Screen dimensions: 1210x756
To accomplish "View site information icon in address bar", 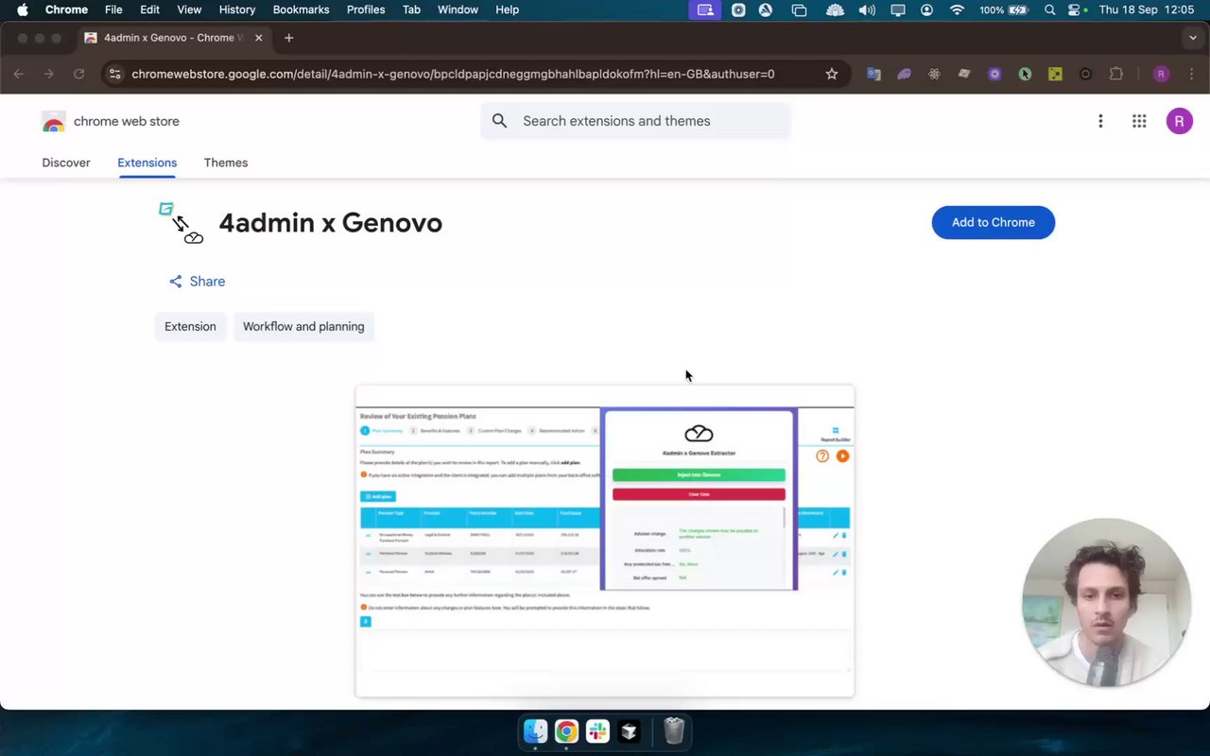I will (114, 74).
